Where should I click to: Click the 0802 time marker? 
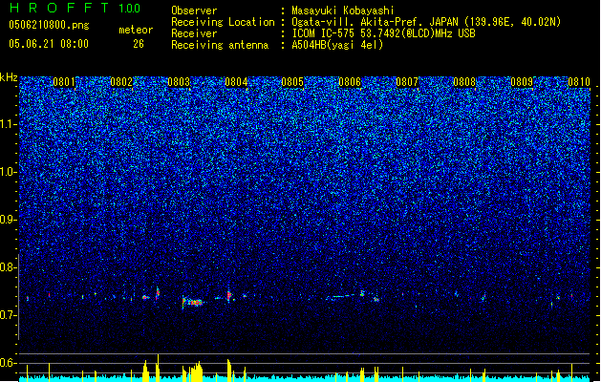pos(121,82)
